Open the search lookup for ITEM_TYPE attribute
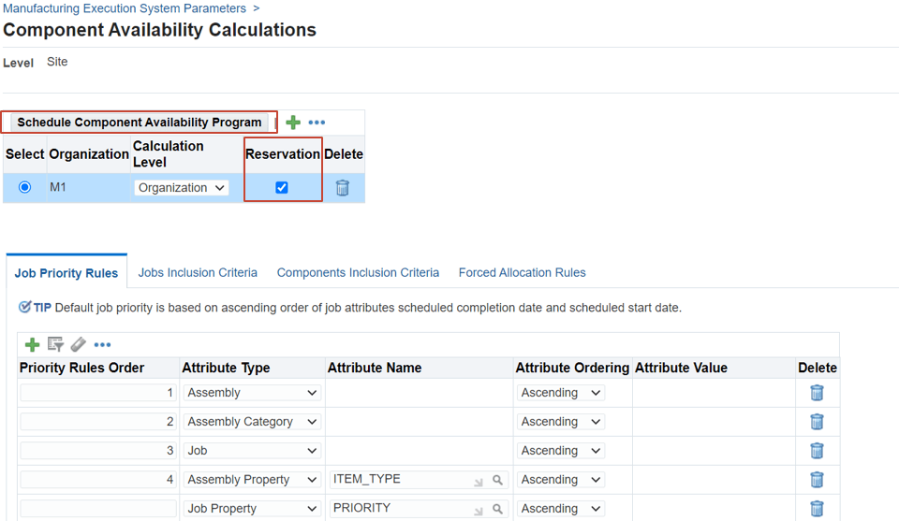The width and height of the screenshot is (899, 521). pos(497,480)
